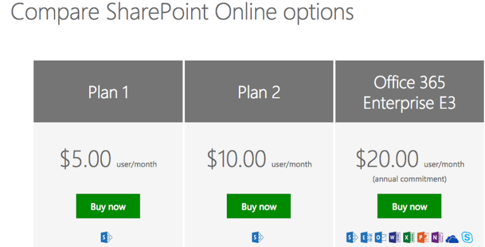Select the Plan 1 column header
This screenshot has width=485, height=247.
108,92
